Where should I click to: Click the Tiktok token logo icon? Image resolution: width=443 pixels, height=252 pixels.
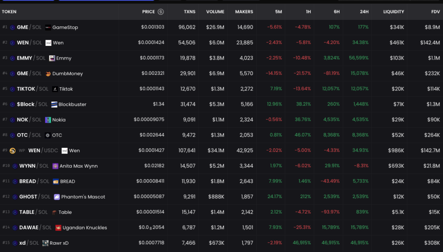coord(55,89)
